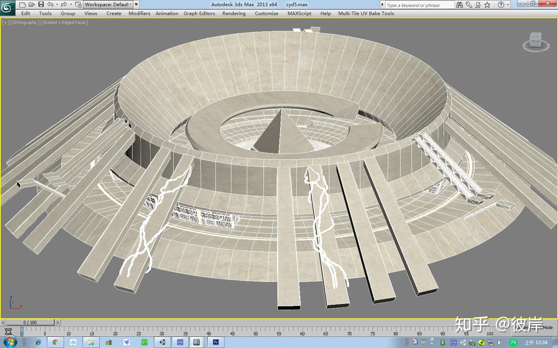Click the green 74 tray badge
558x348 pixels.
[513, 343]
